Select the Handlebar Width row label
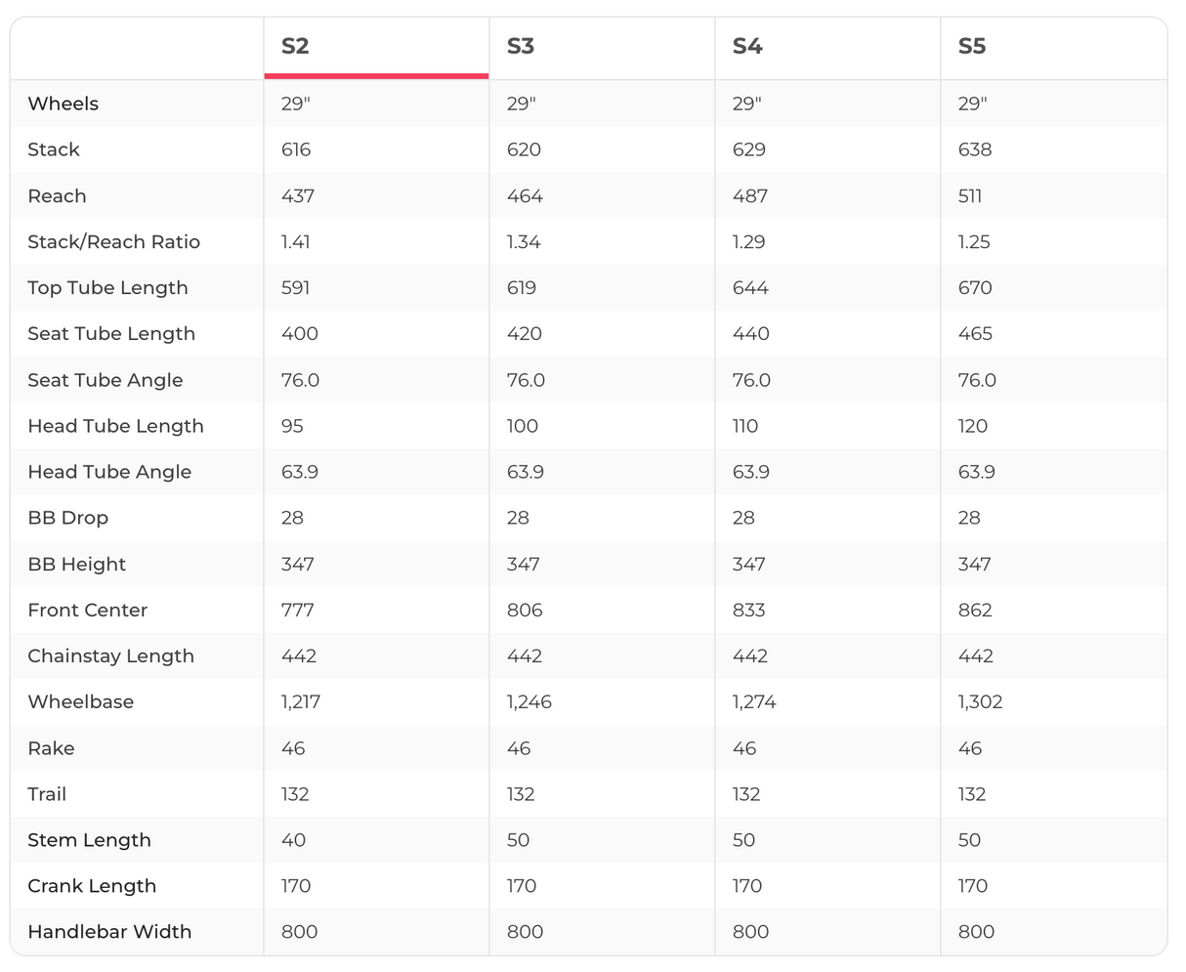The image size is (1186, 972). click(x=109, y=932)
